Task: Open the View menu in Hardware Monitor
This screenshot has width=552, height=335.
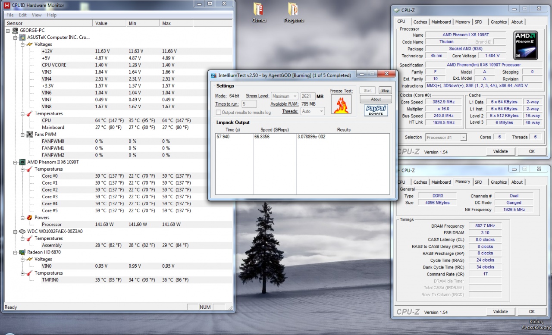Action: tap(37, 15)
